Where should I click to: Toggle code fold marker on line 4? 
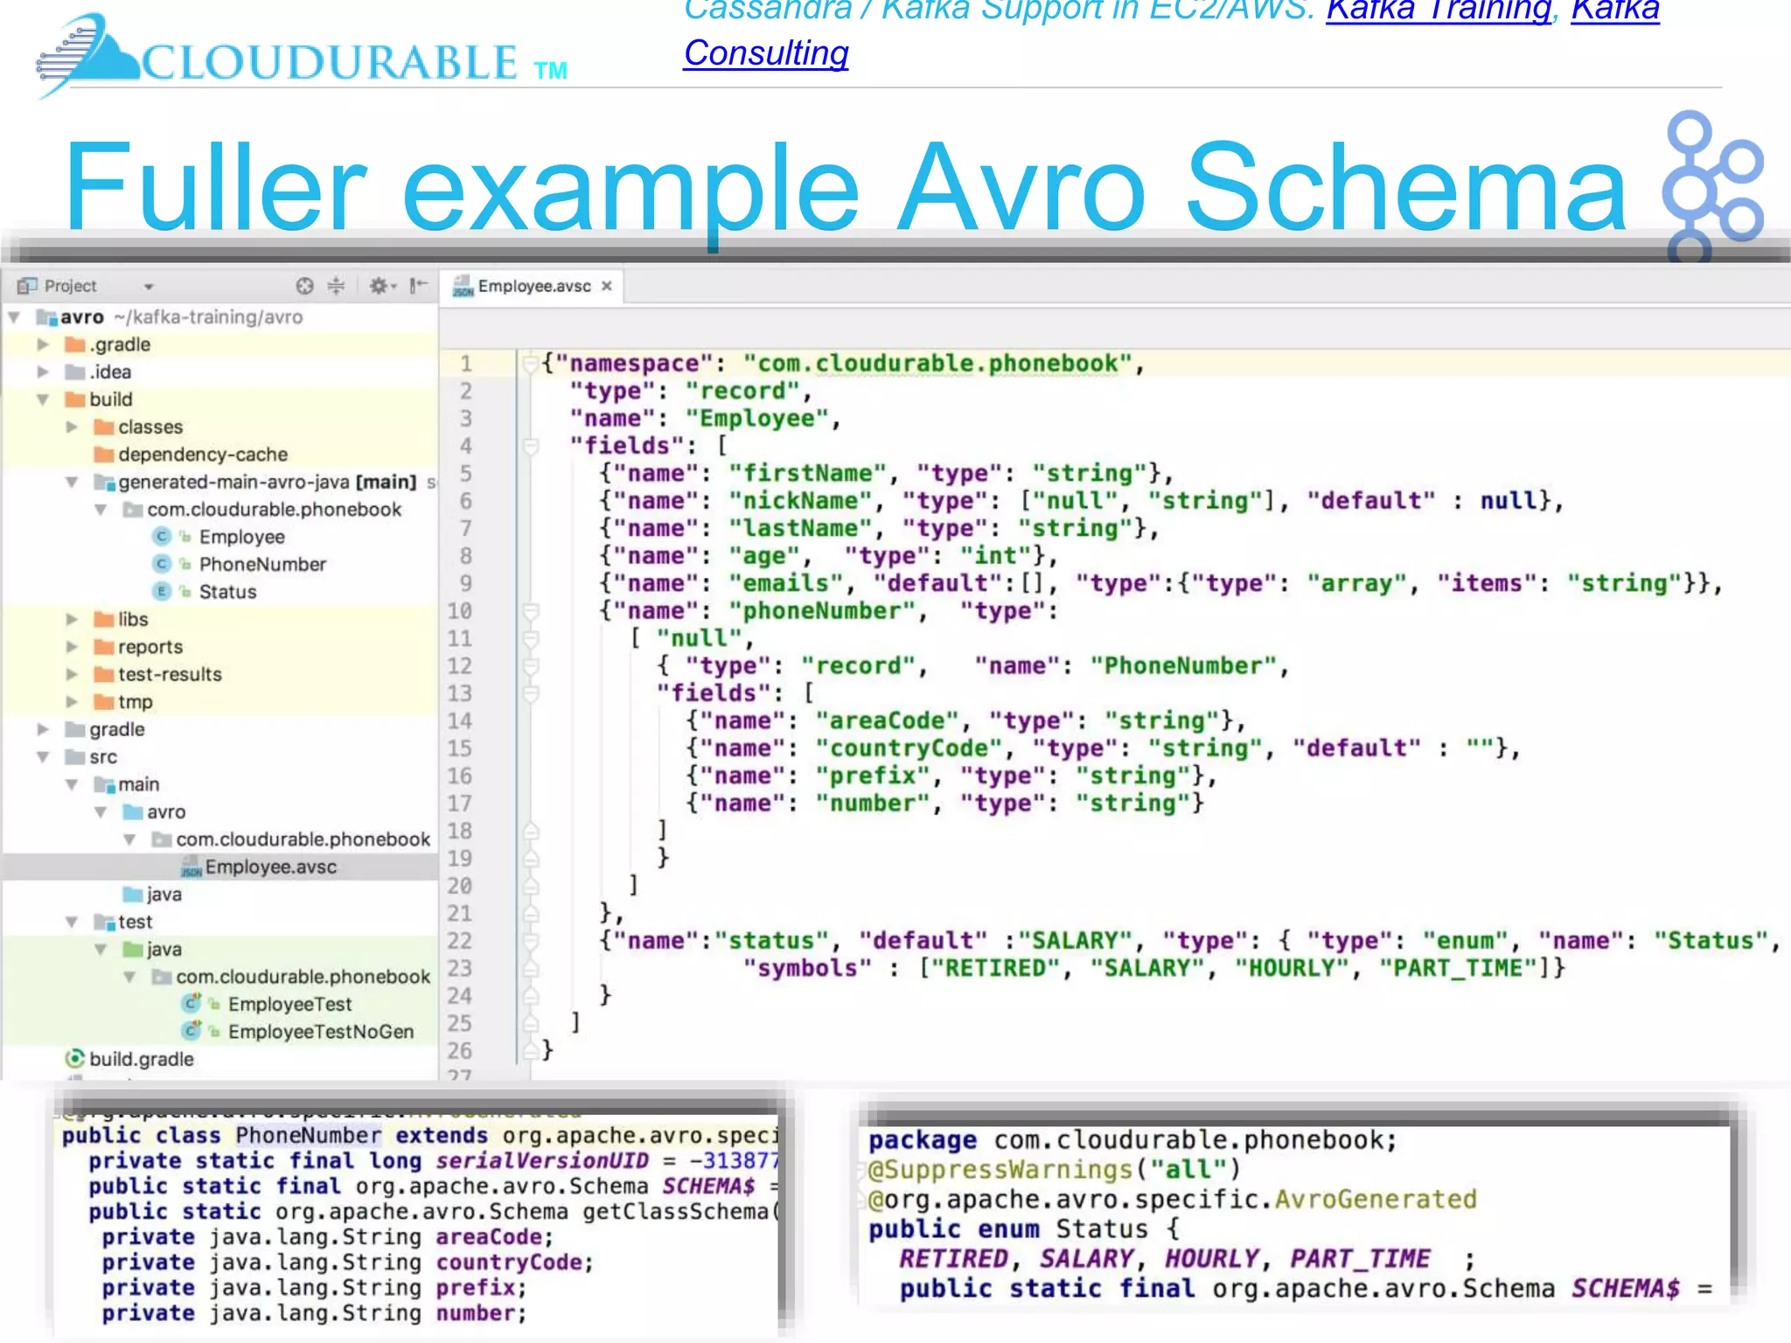(x=530, y=447)
